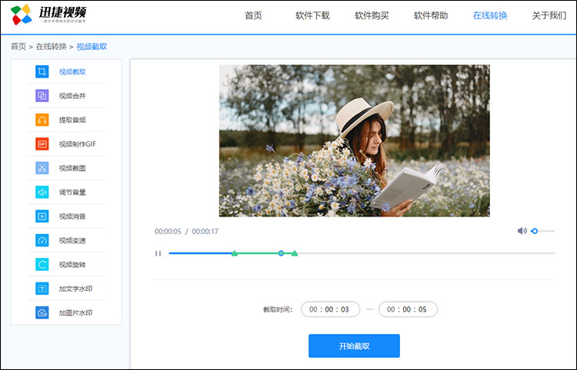577x370 pixels.
Task: Click the total duration 00:00:17 text
Action: (205, 232)
